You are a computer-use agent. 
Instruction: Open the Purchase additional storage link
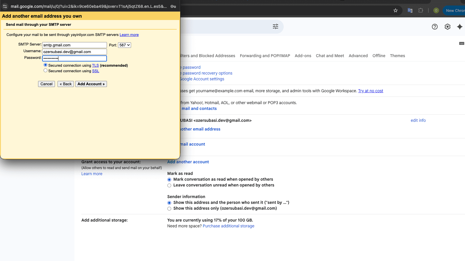pos(228,226)
